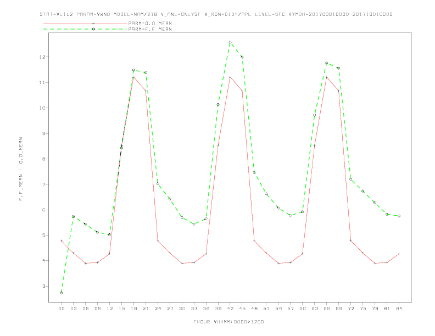Image resolution: width=435 pixels, height=336 pixels.
Task: Click the x-axis tick label 75
Action: pos(363,309)
